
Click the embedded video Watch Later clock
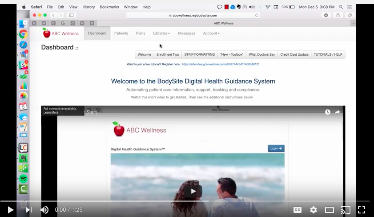[327, 112]
